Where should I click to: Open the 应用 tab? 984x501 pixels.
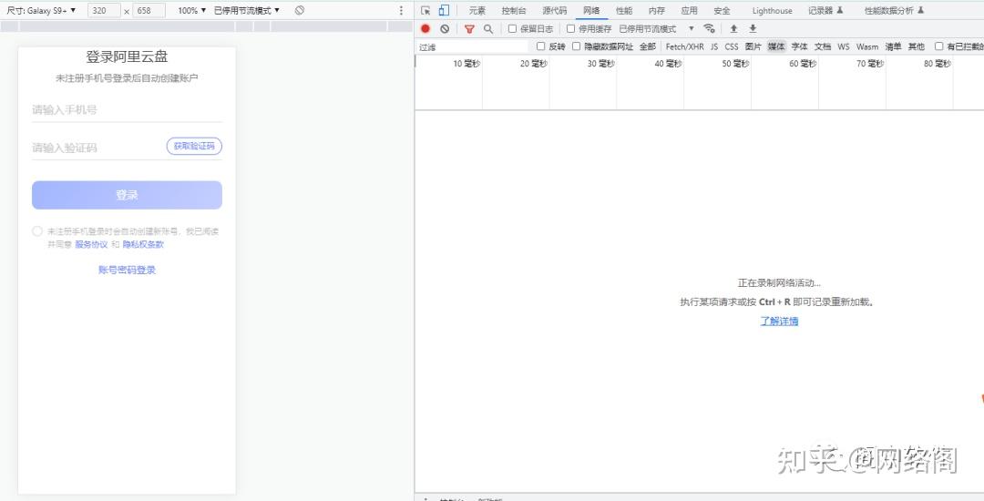click(x=689, y=11)
